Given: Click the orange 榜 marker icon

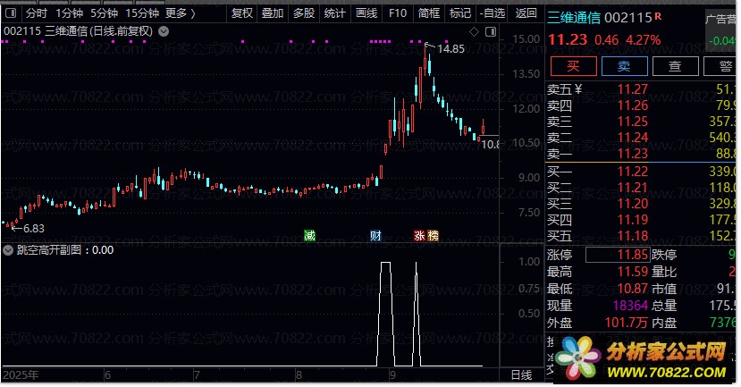Looking at the screenshot, I should (x=433, y=235).
